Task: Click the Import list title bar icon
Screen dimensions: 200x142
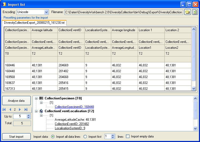Action: (x=4, y=5)
